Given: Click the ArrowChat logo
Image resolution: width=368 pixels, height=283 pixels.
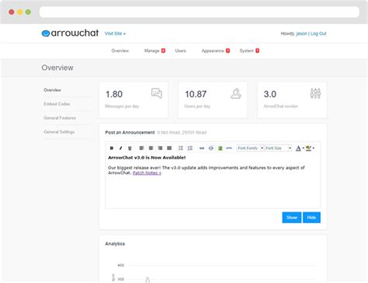Looking at the screenshot, I should (70, 33).
